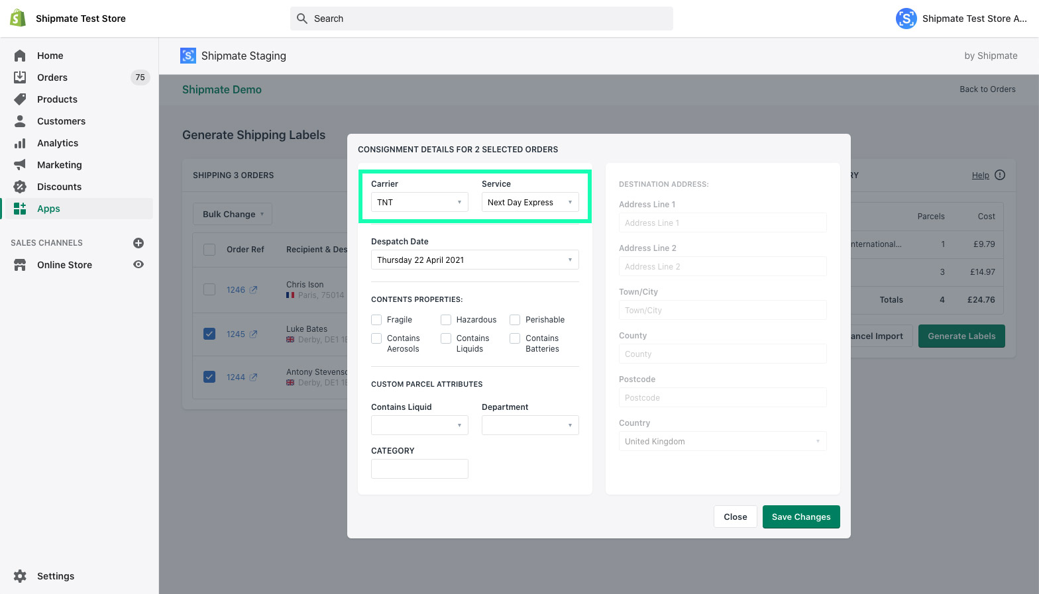Open Analytics in sidebar

(x=58, y=143)
